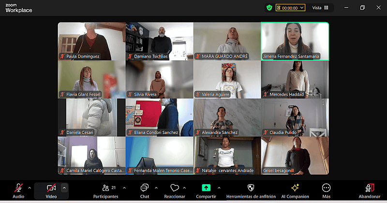Open the Participantes panel
This screenshot has width=387, height=203.
tap(105, 188)
